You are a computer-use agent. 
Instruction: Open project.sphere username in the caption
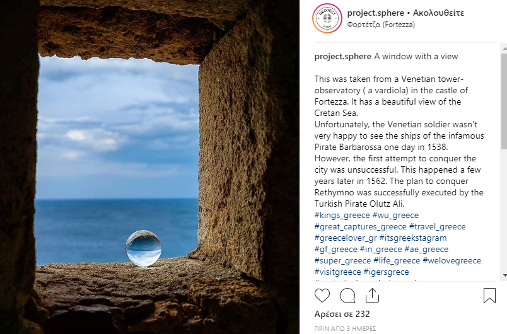pyautogui.click(x=343, y=57)
